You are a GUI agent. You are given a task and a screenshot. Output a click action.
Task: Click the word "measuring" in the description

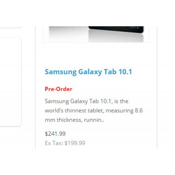tap(119, 111)
